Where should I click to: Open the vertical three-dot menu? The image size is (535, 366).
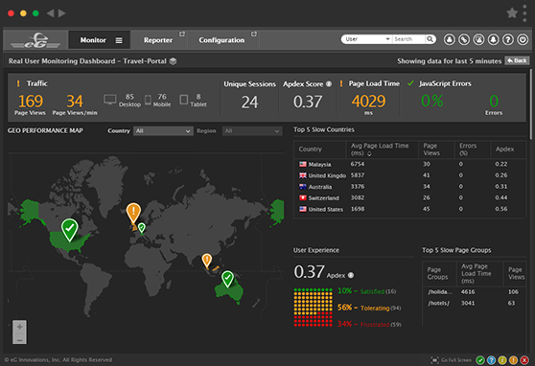tap(524, 13)
